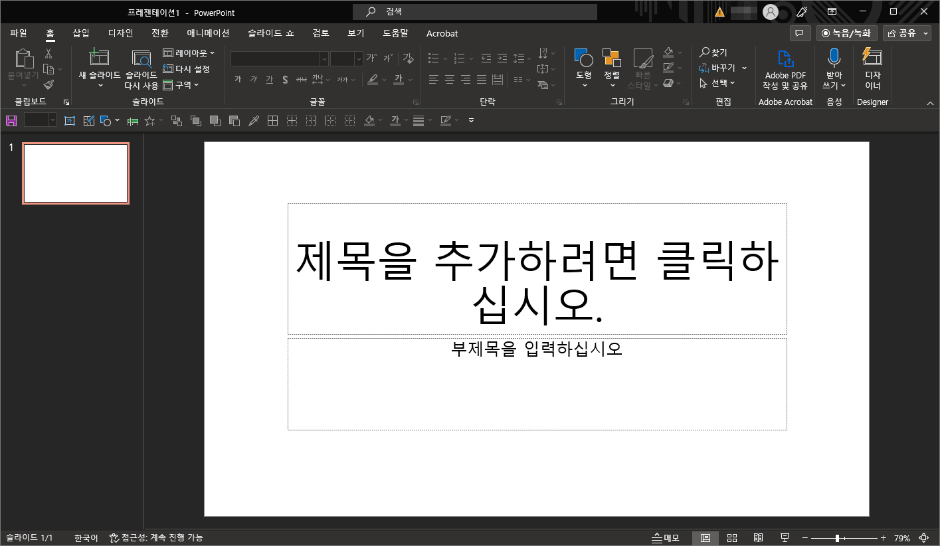Toggle bold formatting on the text
The height and width of the screenshot is (546, 940).
pos(237,78)
